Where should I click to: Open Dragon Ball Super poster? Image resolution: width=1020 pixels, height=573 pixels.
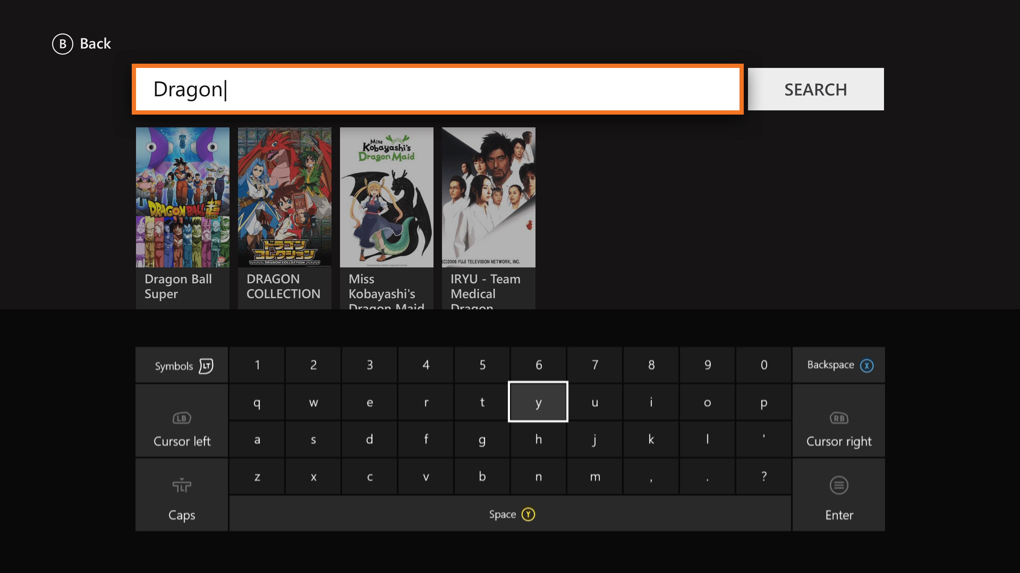pyautogui.click(x=182, y=197)
